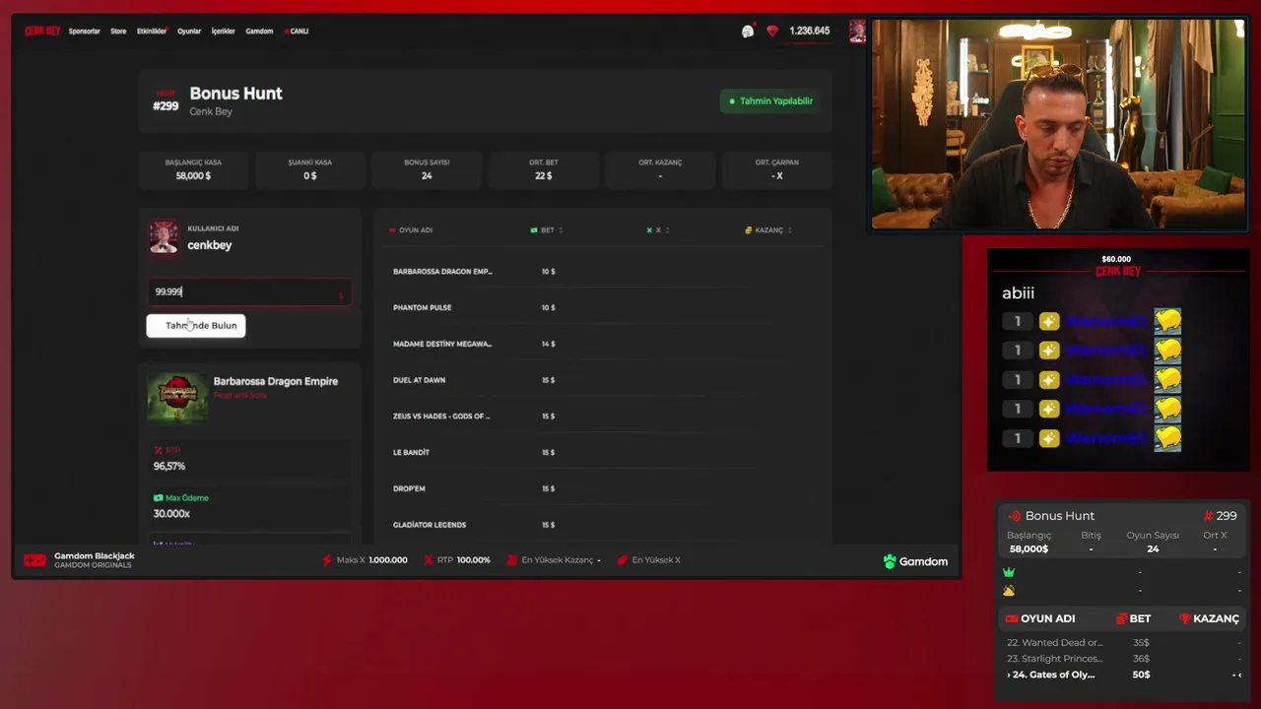Click the target icon beside overlay Bonus Hunt
This screenshot has height=709, width=1261.
1015,516
